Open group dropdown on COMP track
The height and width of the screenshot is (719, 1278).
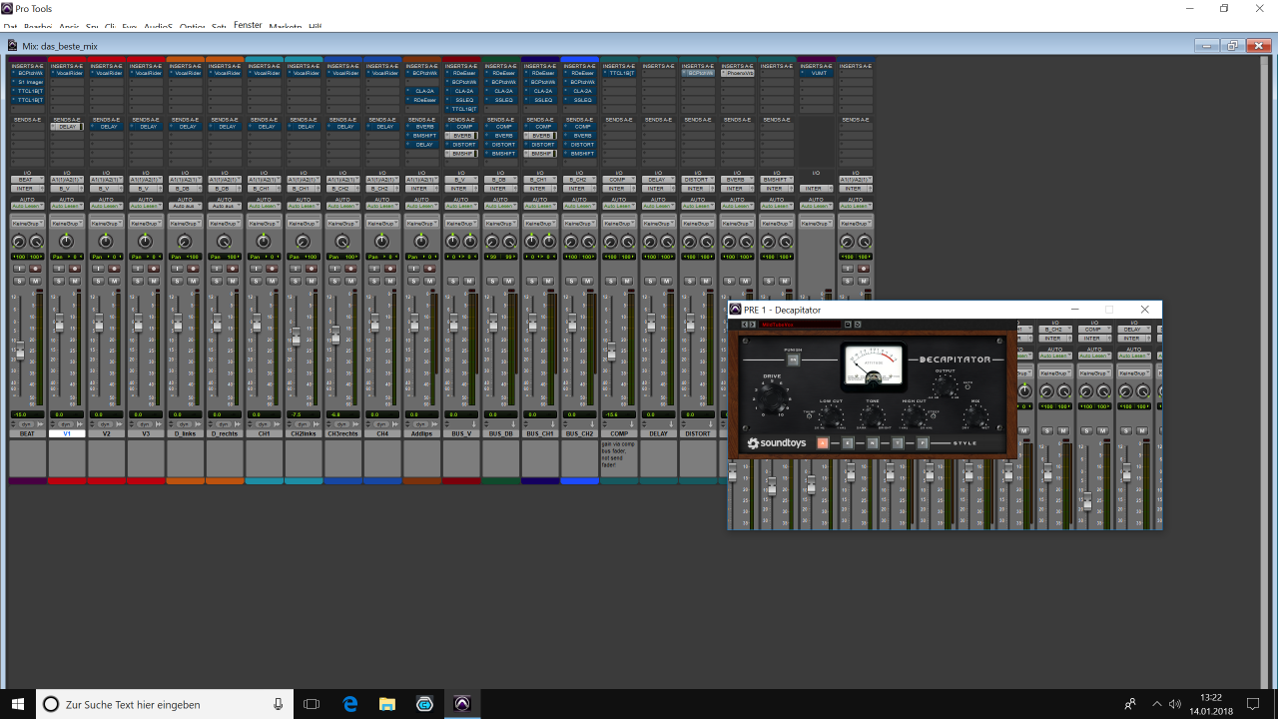(618, 224)
